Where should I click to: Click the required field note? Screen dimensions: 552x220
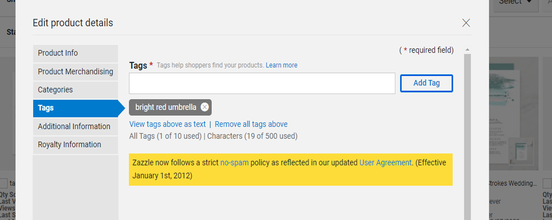pos(426,50)
